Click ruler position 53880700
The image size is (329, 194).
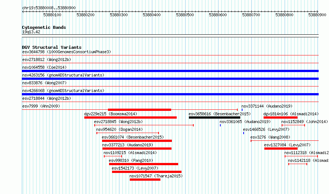(251, 15)
